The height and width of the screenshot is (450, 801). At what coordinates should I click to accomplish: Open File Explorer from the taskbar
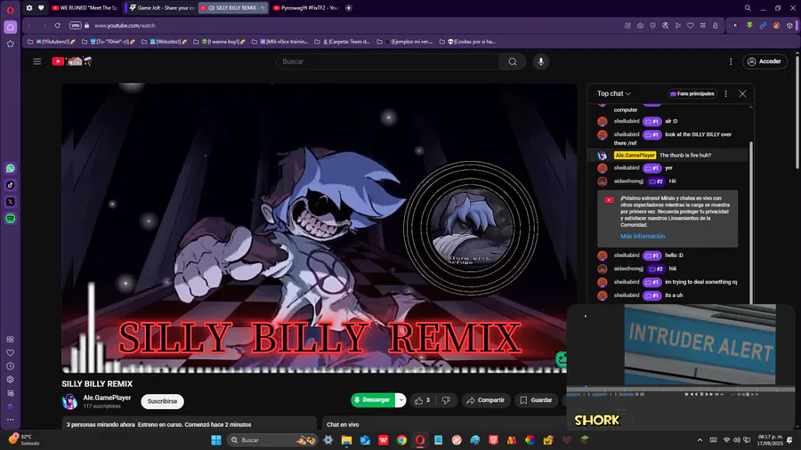click(346, 440)
